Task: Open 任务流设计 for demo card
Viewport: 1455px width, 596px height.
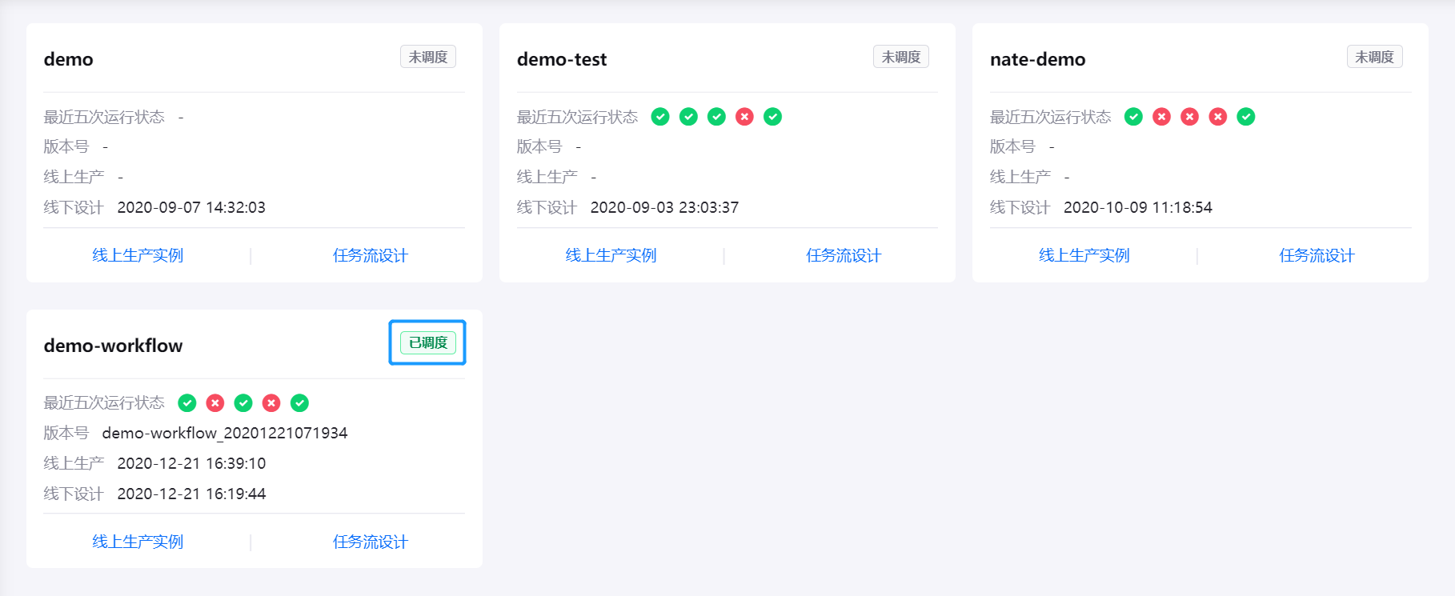Action: click(x=371, y=255)
